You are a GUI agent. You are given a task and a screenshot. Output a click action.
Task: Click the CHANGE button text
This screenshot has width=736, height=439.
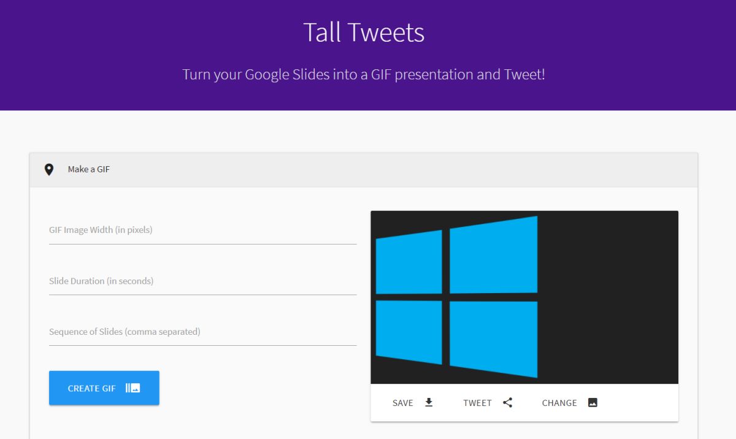(559, 403)
